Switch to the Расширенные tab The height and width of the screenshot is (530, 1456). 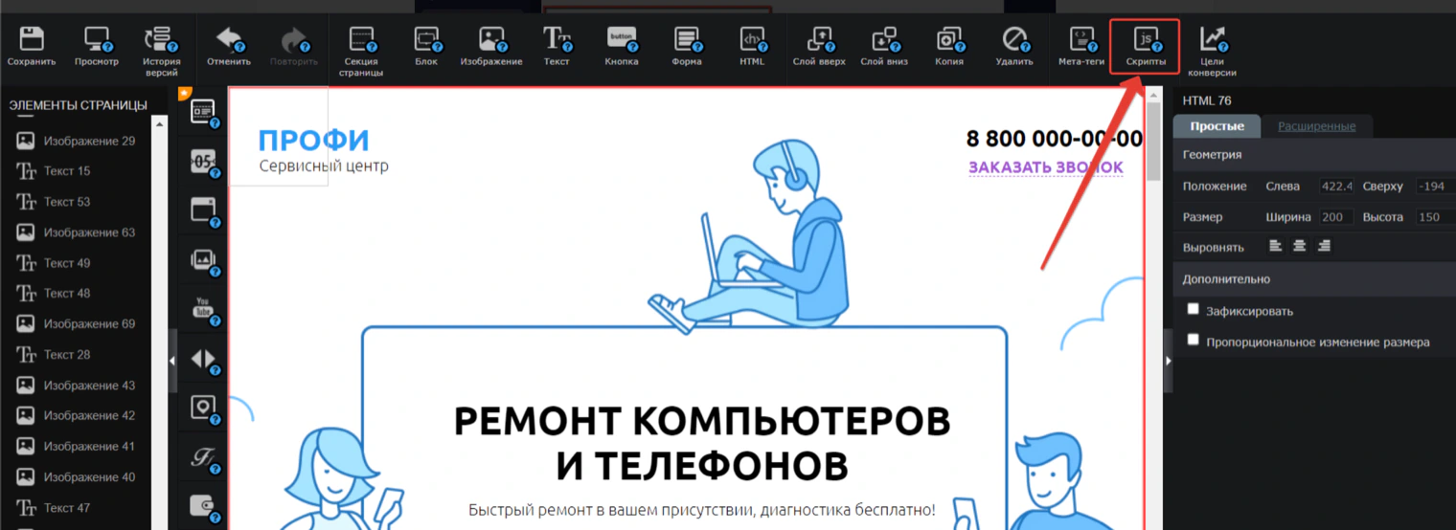(x=1316, y=126)
